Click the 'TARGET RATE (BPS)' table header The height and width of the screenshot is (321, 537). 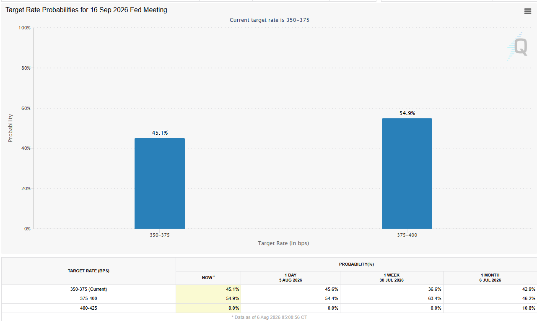(x=88, y=271)
